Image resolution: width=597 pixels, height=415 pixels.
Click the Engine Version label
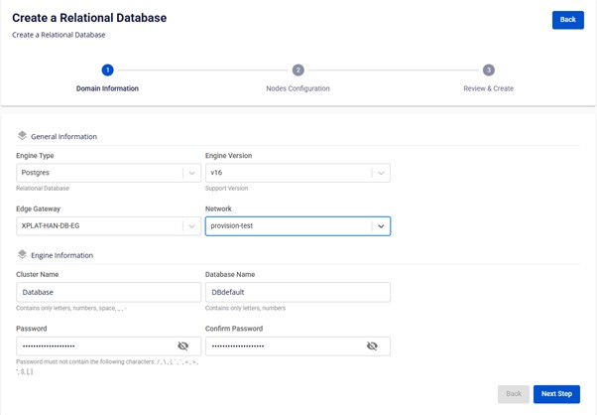point(229,156)
